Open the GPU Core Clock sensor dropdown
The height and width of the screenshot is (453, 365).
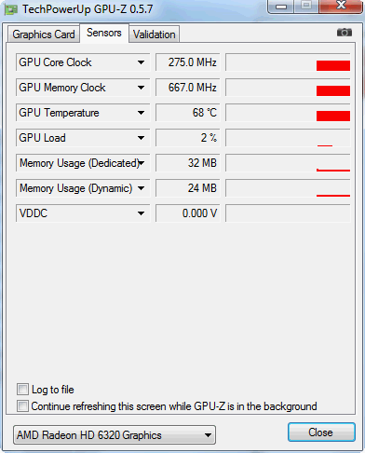tap(142, 62)
